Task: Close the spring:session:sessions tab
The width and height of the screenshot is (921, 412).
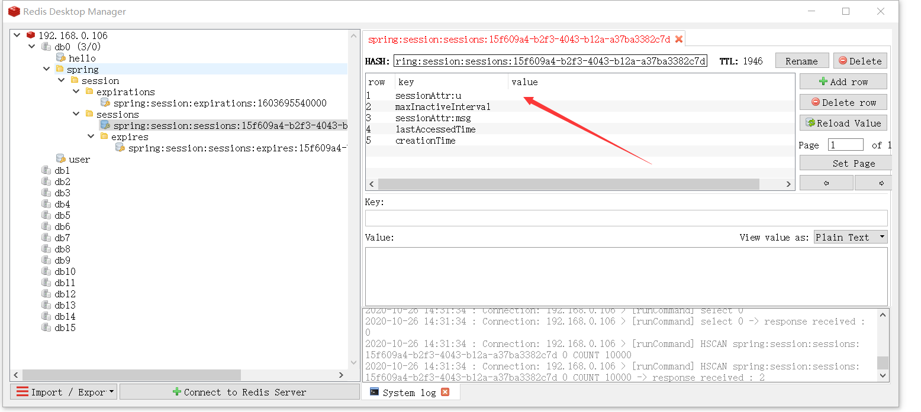Action: [679, 39]
